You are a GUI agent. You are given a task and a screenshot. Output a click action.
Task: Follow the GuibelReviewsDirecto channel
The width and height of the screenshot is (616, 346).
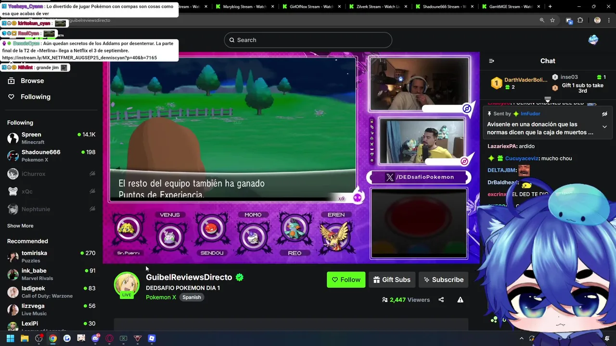[346, 280]
